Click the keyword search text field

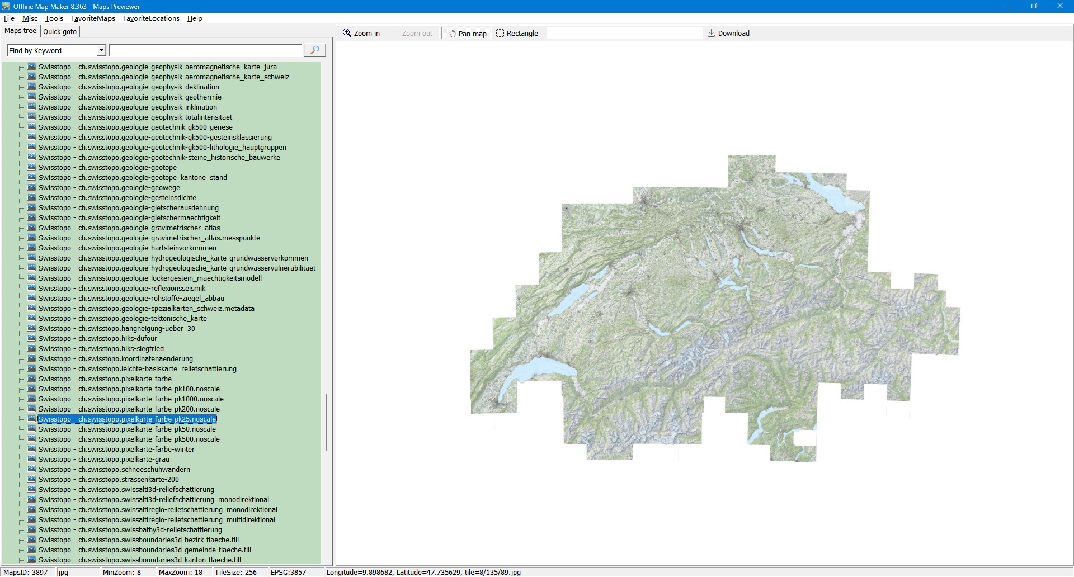[205, 50]
